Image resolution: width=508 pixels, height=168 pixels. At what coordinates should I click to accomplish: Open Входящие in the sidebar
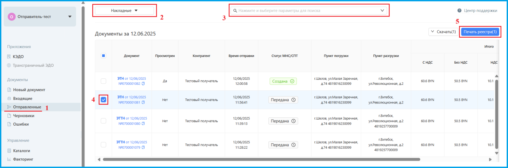[23, 99]
